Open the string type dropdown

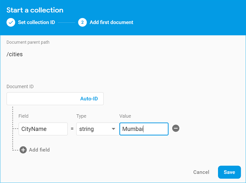(96, 129)
